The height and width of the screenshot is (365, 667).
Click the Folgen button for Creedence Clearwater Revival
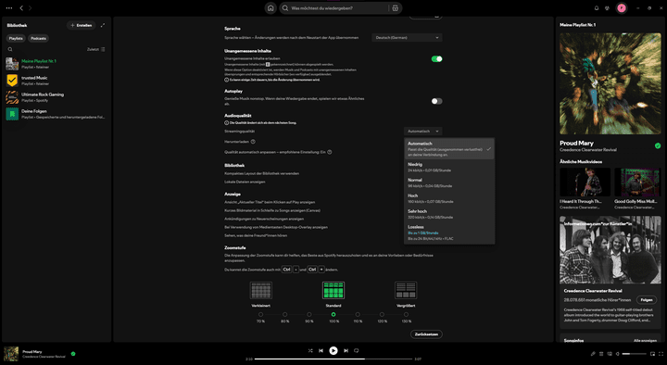[x=647, y=300]
